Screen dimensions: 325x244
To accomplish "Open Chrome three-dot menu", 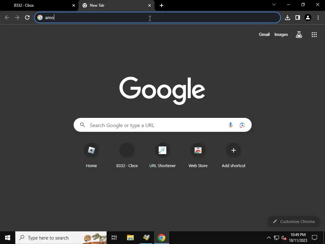I will 318,18.
